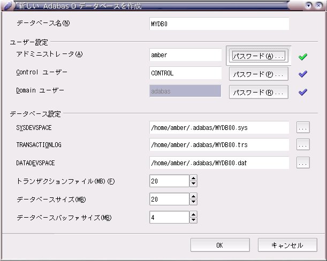327x261 pixels.
Task: Click the DATADEVSPACE path field
Action: (x=219, y=163)
